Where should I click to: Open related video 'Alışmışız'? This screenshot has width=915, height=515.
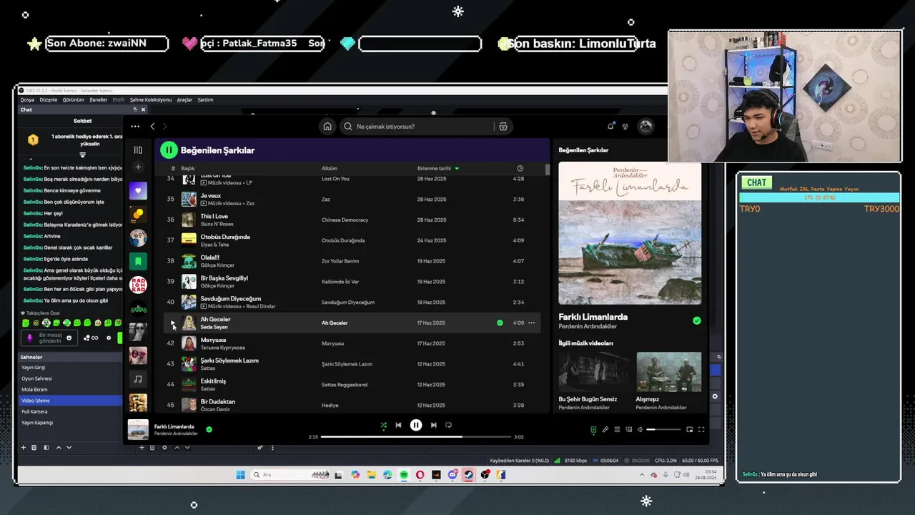click(669, 380)
